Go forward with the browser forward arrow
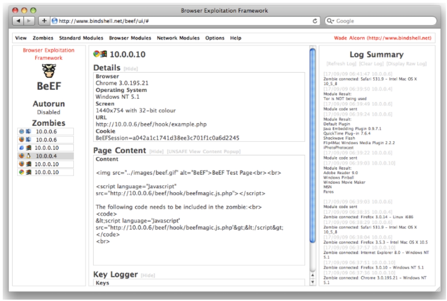The image size is (447, 301). (x=30, y=21)
